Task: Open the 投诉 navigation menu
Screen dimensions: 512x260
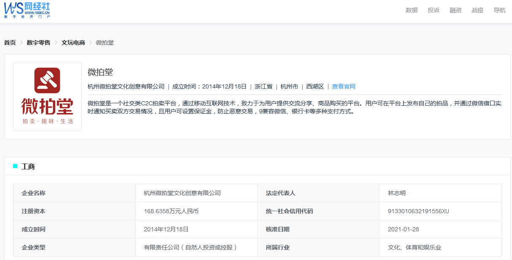Action: pyautogui.click(x=433, y=10)
